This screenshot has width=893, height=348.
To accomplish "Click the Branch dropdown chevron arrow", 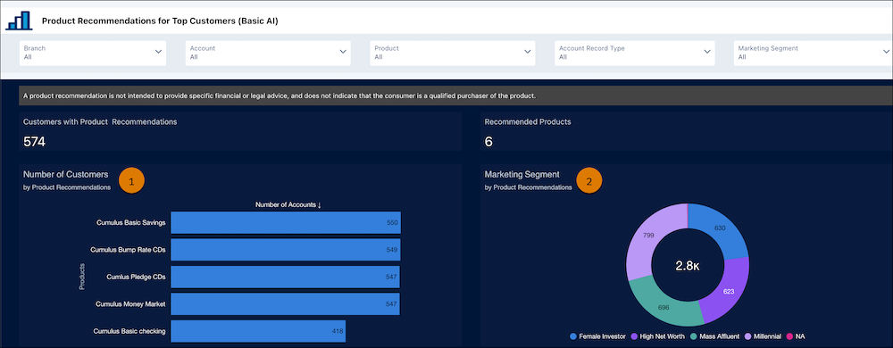I will click(158, 52).
